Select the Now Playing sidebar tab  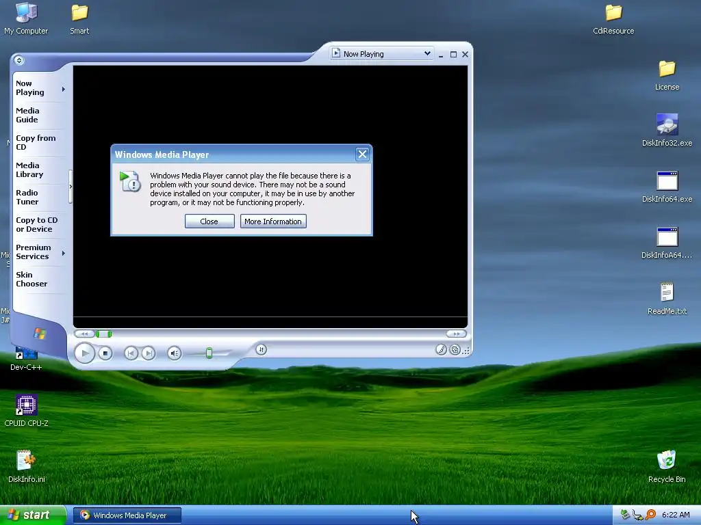(x=30, y=88)
